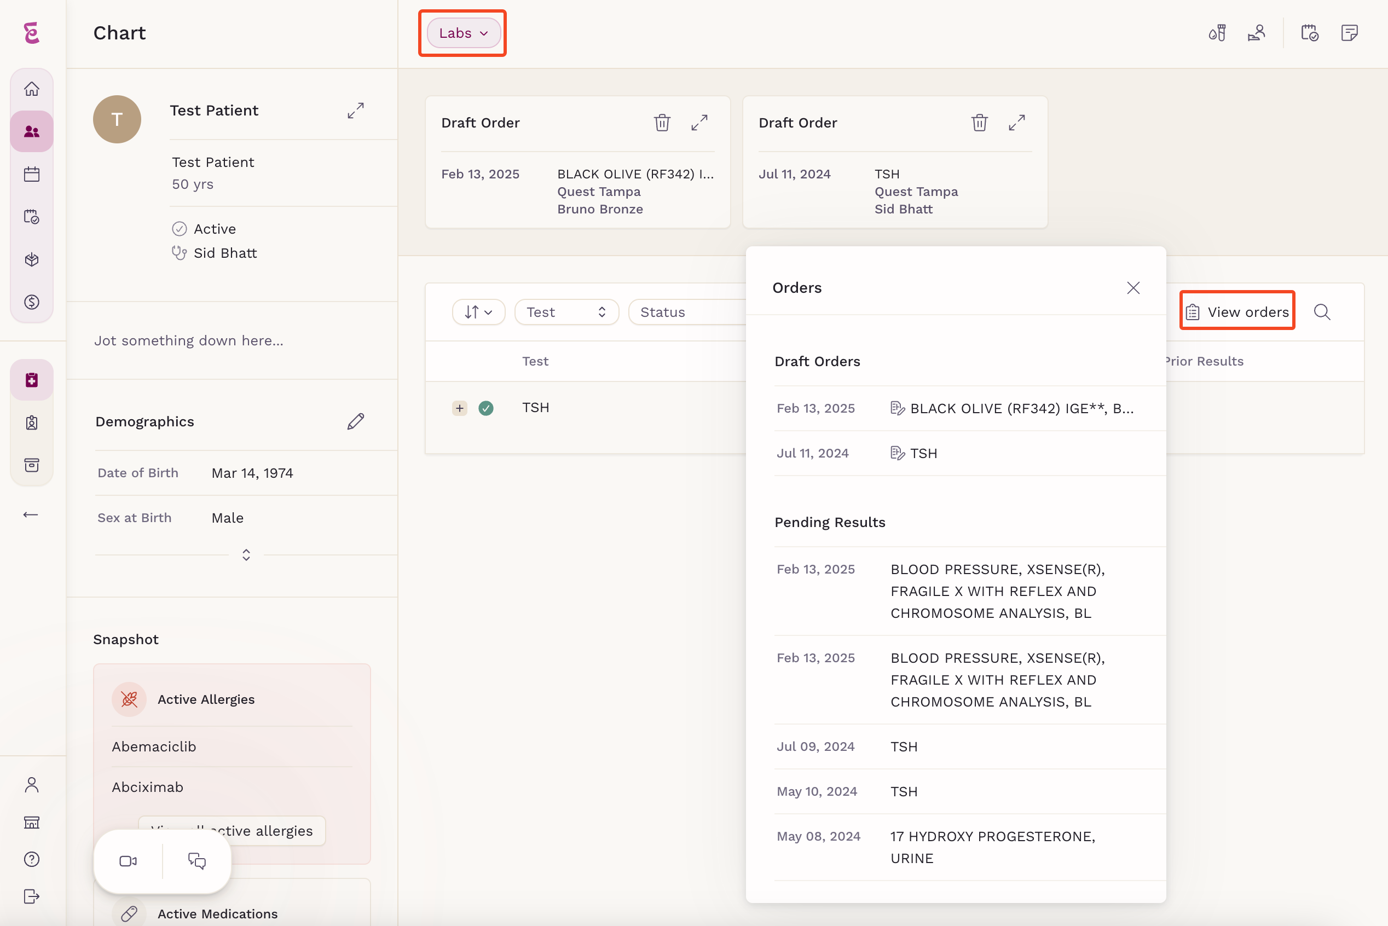
Task: Delete the BLACK OLIVE draft order
Action: click(x=662, y=123)
